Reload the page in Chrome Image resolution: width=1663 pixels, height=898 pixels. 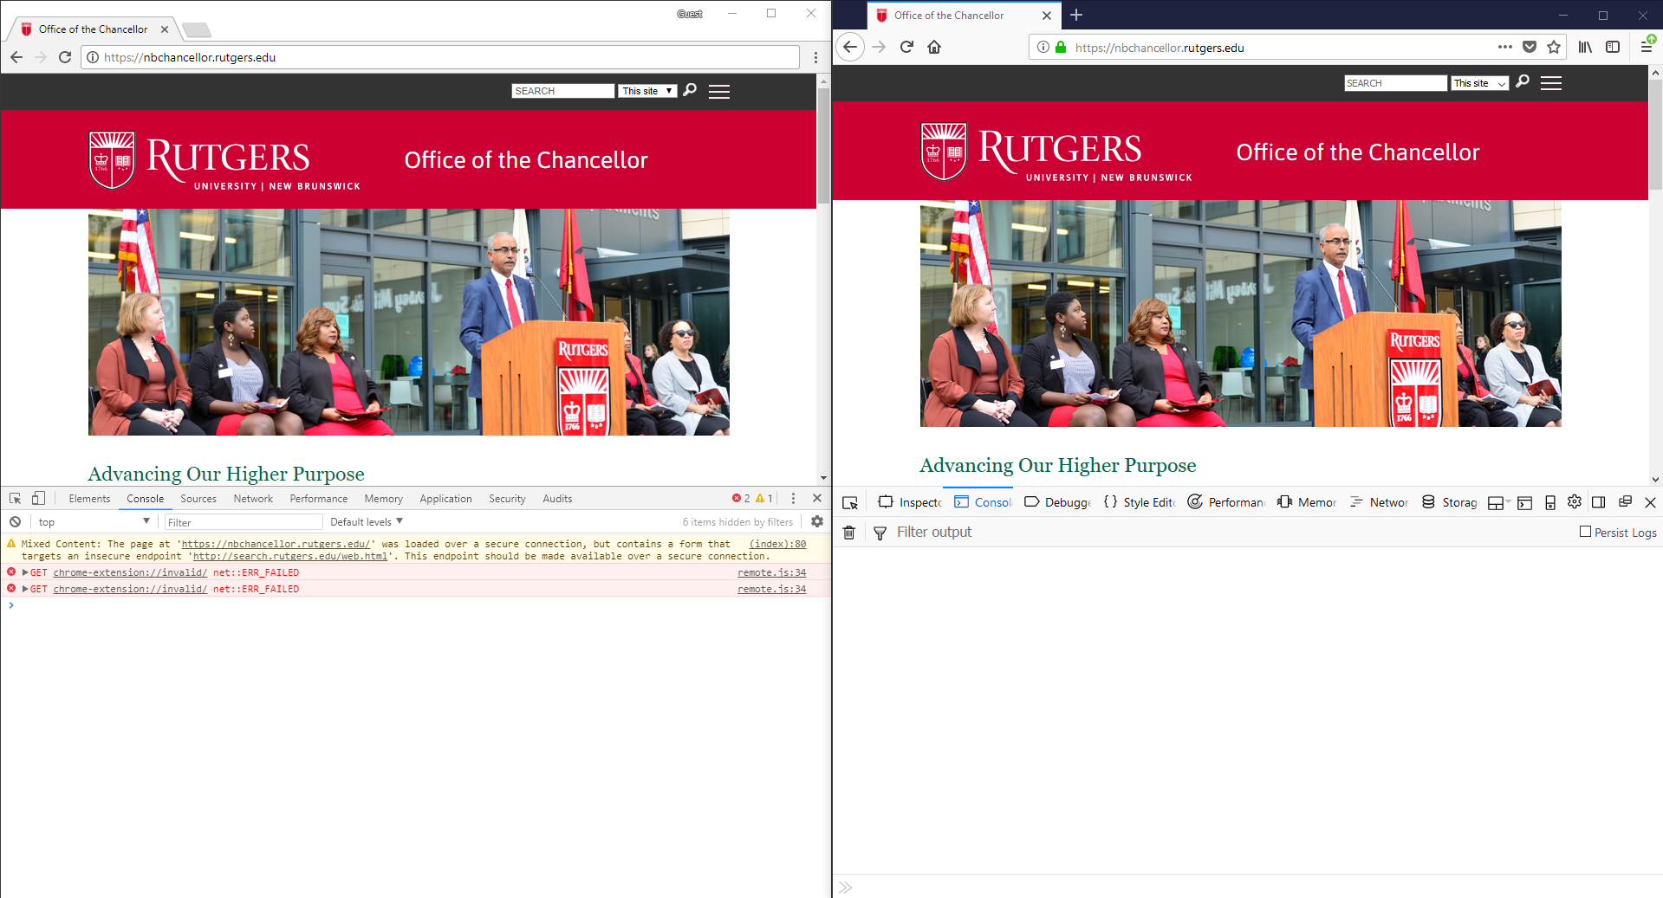click(65, 57)
